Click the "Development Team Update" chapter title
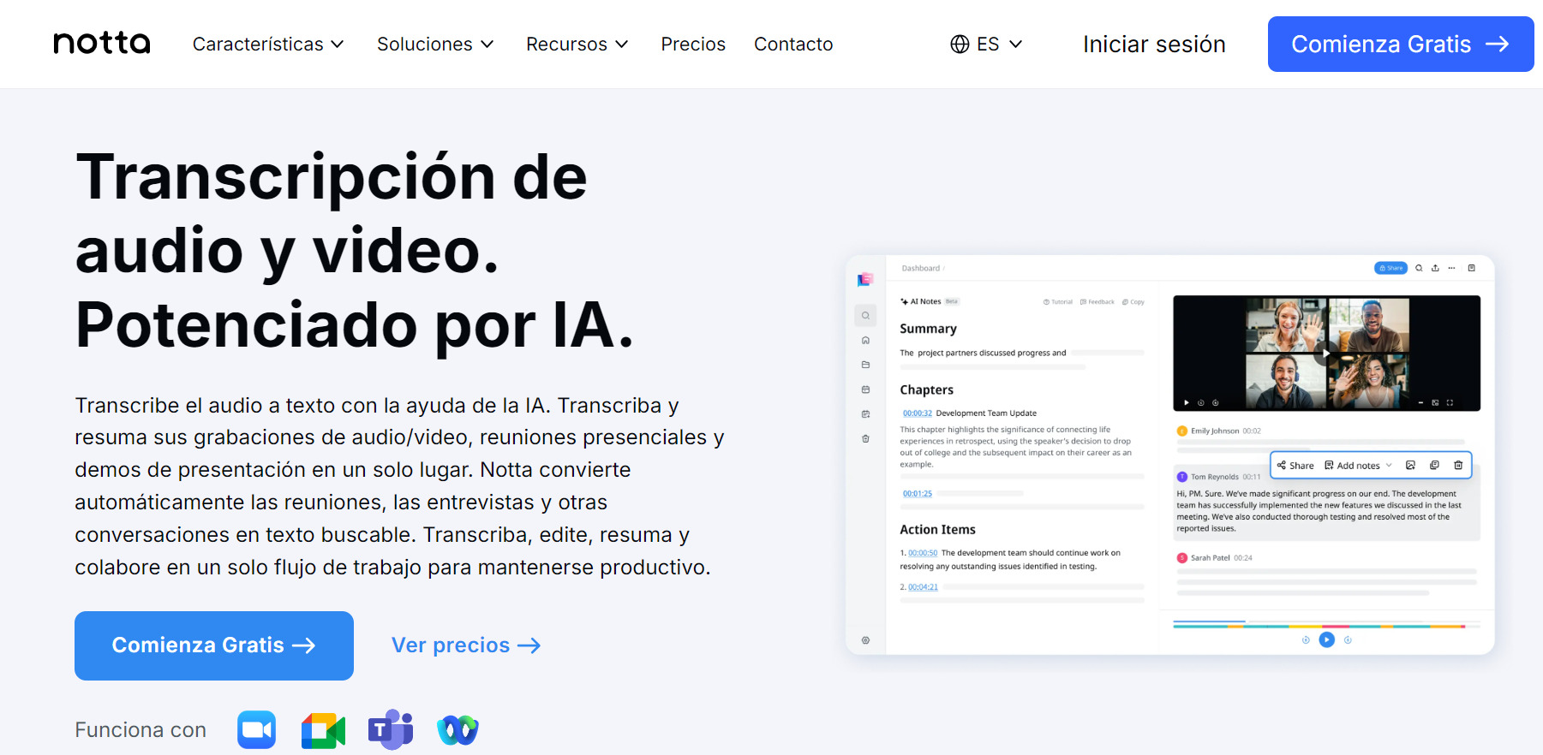Screen dimensions: 1543x755 [986, 413]
